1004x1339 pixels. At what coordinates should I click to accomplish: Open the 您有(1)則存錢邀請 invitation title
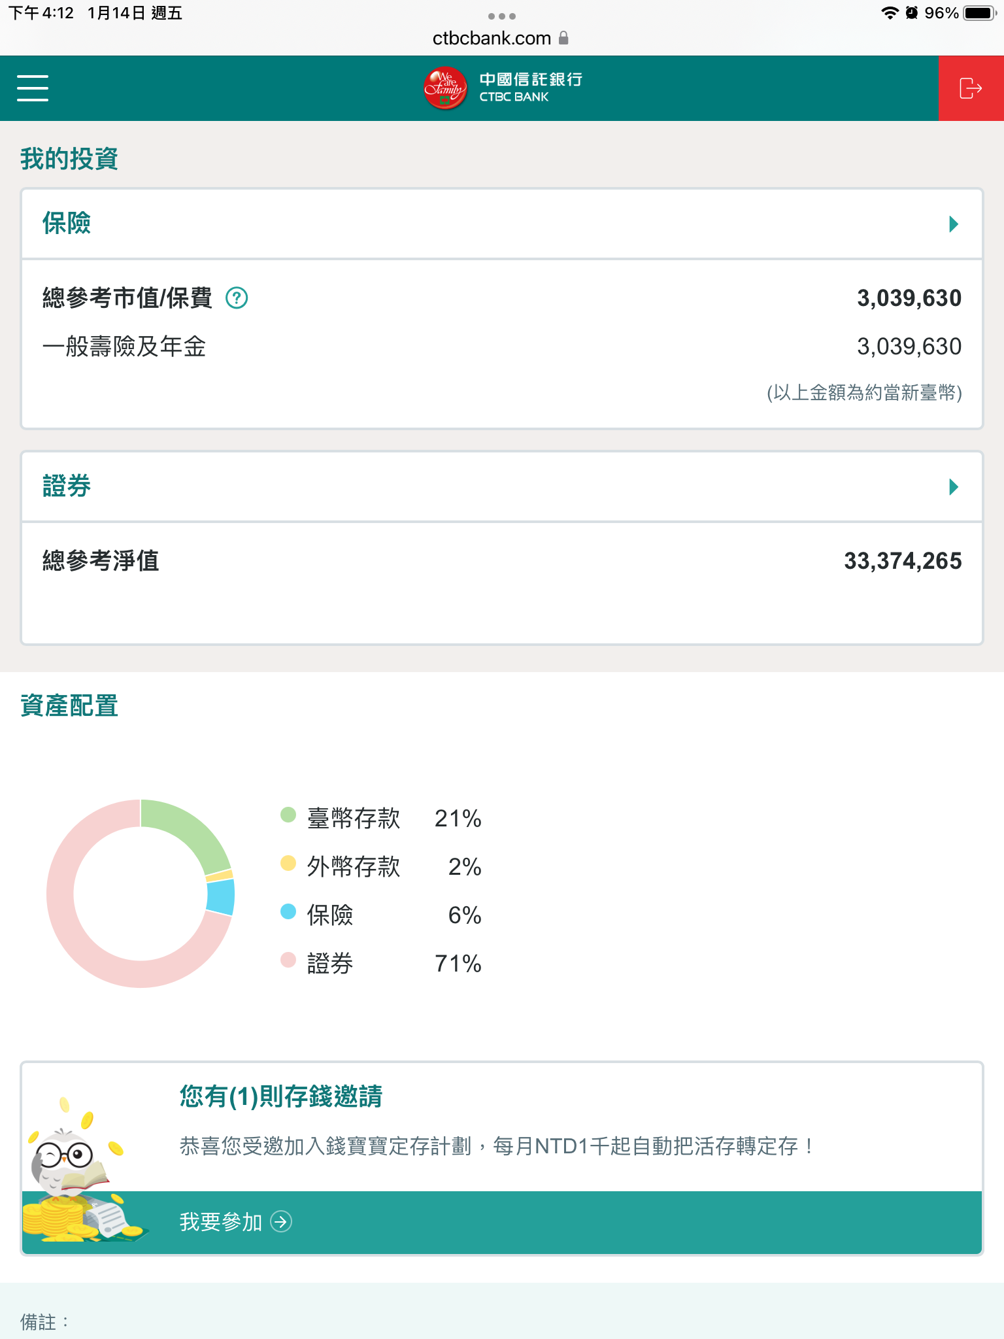pos(281,1096)
